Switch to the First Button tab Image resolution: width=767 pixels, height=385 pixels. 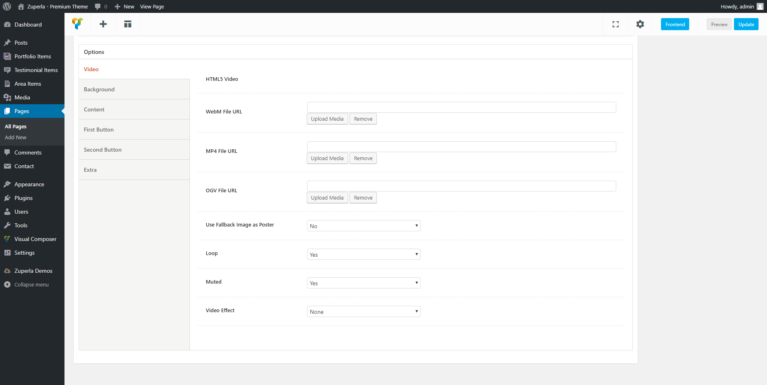tap(134, 130)
